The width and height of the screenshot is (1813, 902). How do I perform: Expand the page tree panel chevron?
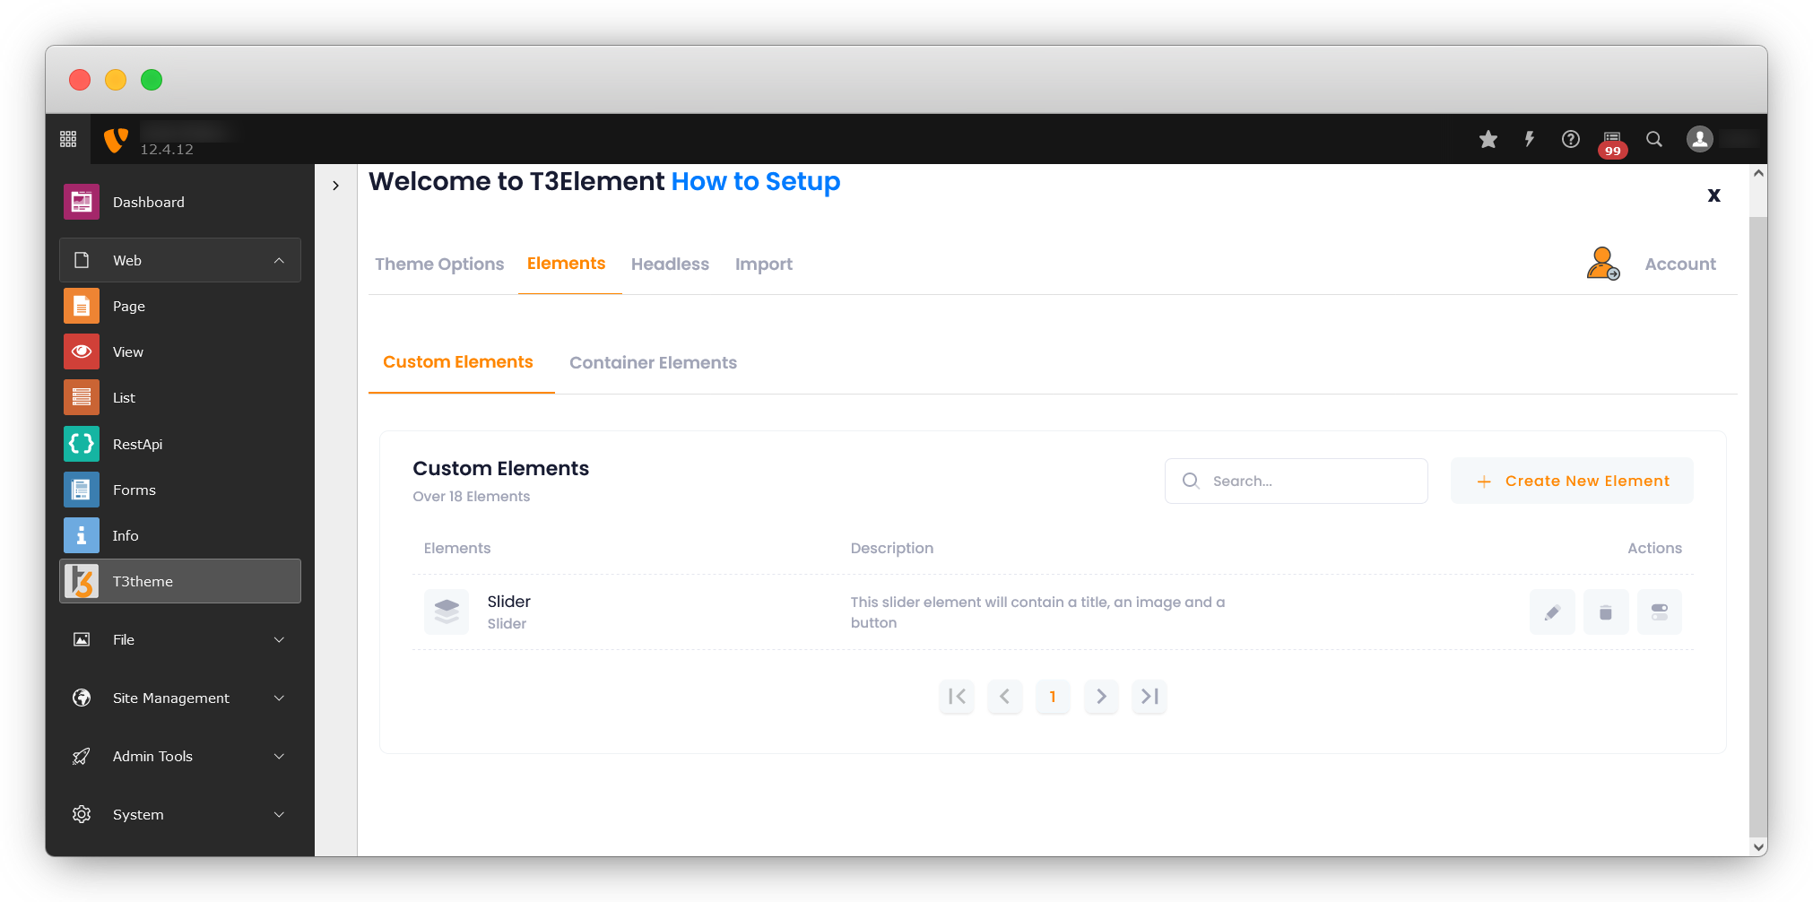pyautogui.click(x=336, y=186)
